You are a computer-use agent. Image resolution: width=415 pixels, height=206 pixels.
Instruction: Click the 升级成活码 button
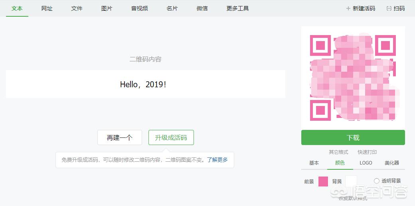[171, 137]
